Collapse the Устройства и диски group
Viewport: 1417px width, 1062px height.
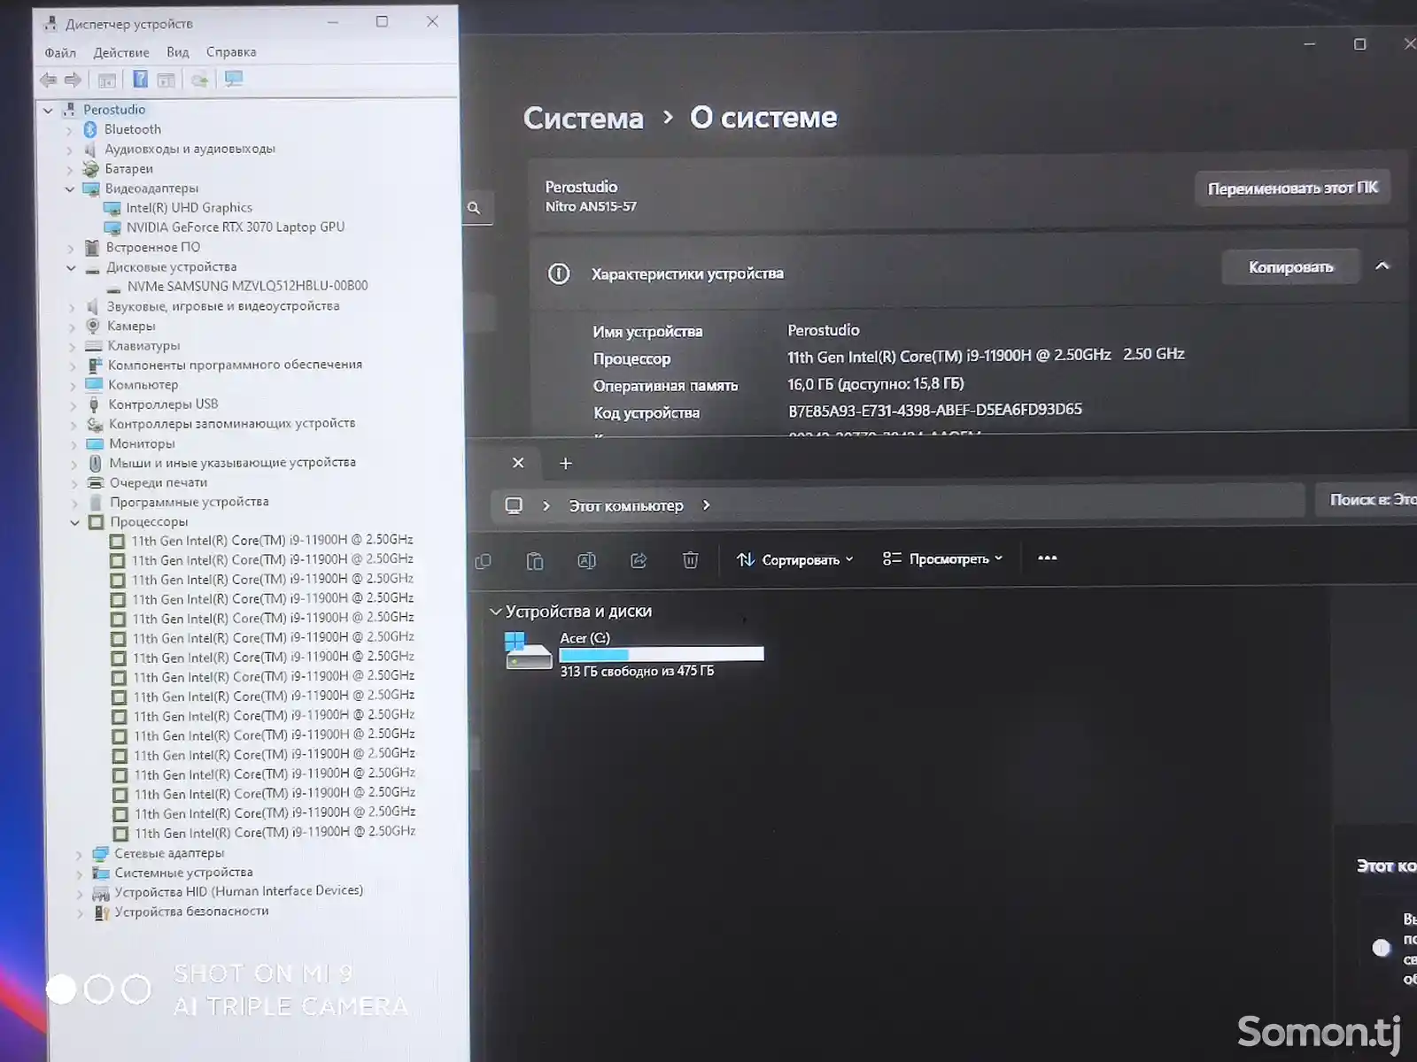click(496, 612)
